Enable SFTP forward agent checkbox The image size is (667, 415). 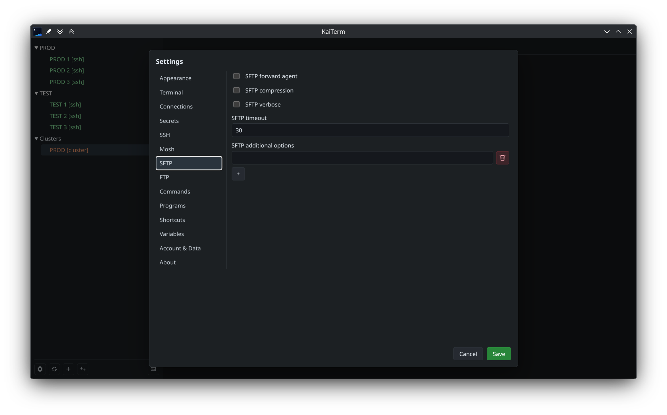236,76
